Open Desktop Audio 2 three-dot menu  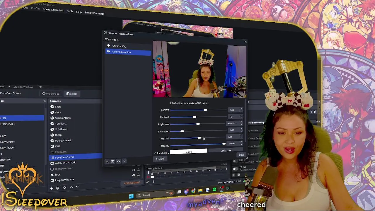coord(148,173)
